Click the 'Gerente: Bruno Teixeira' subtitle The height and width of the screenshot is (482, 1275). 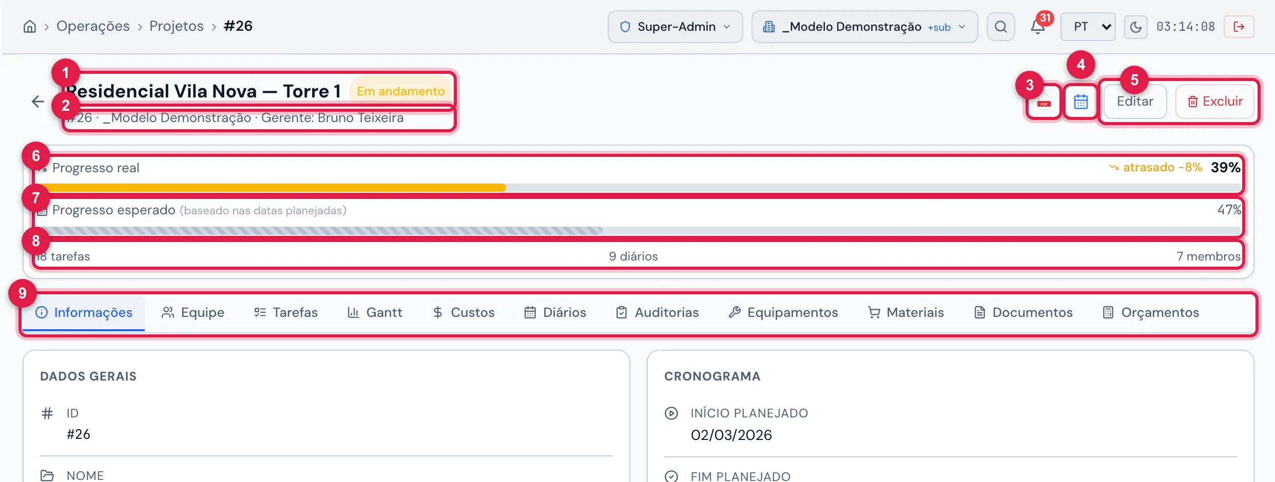[333, 118]
